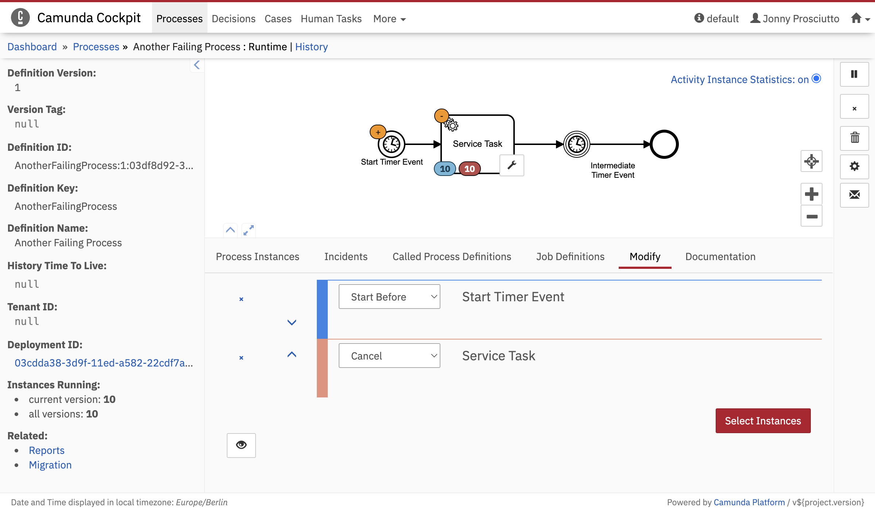Click the salmon Service Task color bar
This screenshot has width=875, height=510.
click(322, 368)
